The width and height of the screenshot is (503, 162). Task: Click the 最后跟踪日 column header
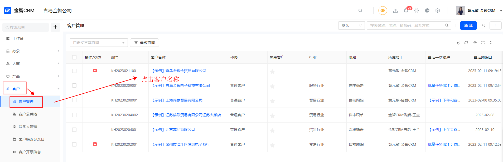(x=483, y=57)
